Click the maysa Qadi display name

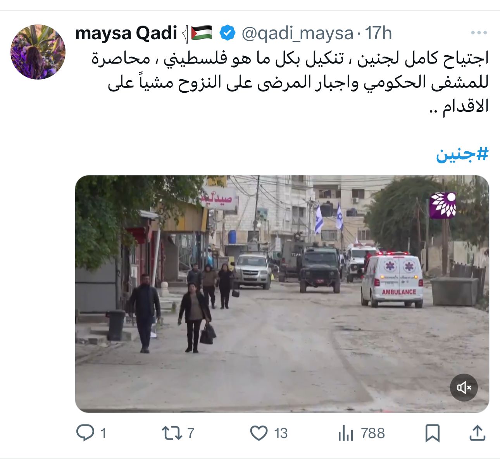[126, 33]
